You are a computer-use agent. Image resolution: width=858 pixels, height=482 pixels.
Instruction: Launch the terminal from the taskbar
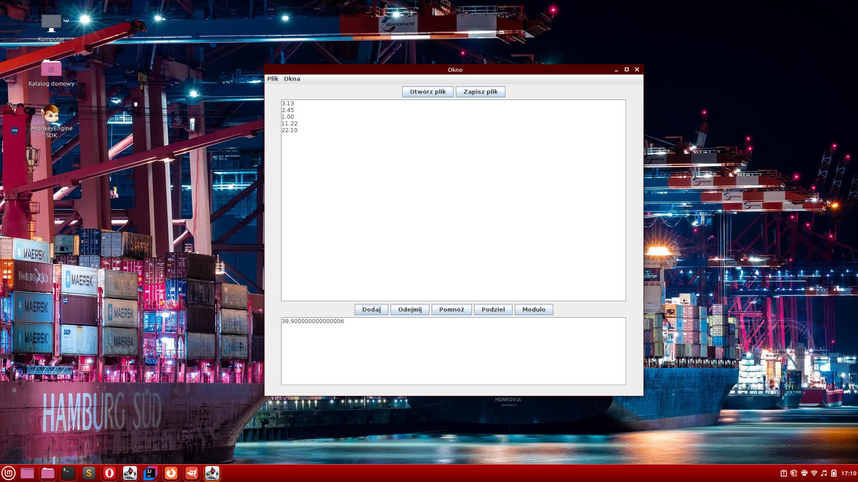[68, 473]
